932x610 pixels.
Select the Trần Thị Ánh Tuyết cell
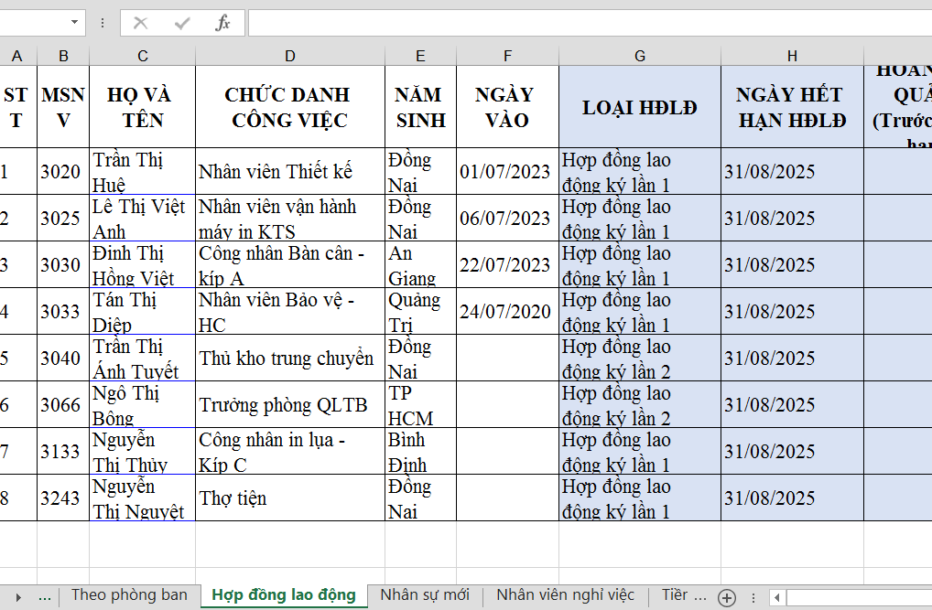point(143,358)
